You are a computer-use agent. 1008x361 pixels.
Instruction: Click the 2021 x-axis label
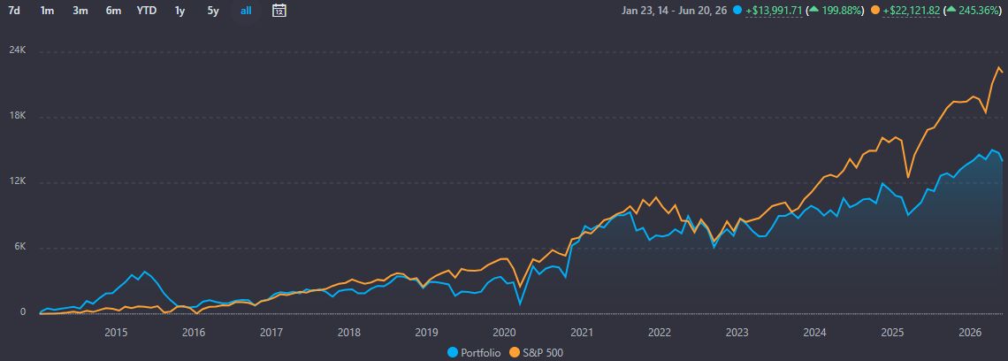(x=582, y=333)
